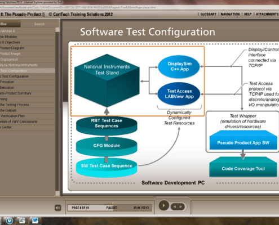Mute audio with the speaker icon
Image resolution: width=279 pixels, height=225 pixels.
click(x=58, y=208)
